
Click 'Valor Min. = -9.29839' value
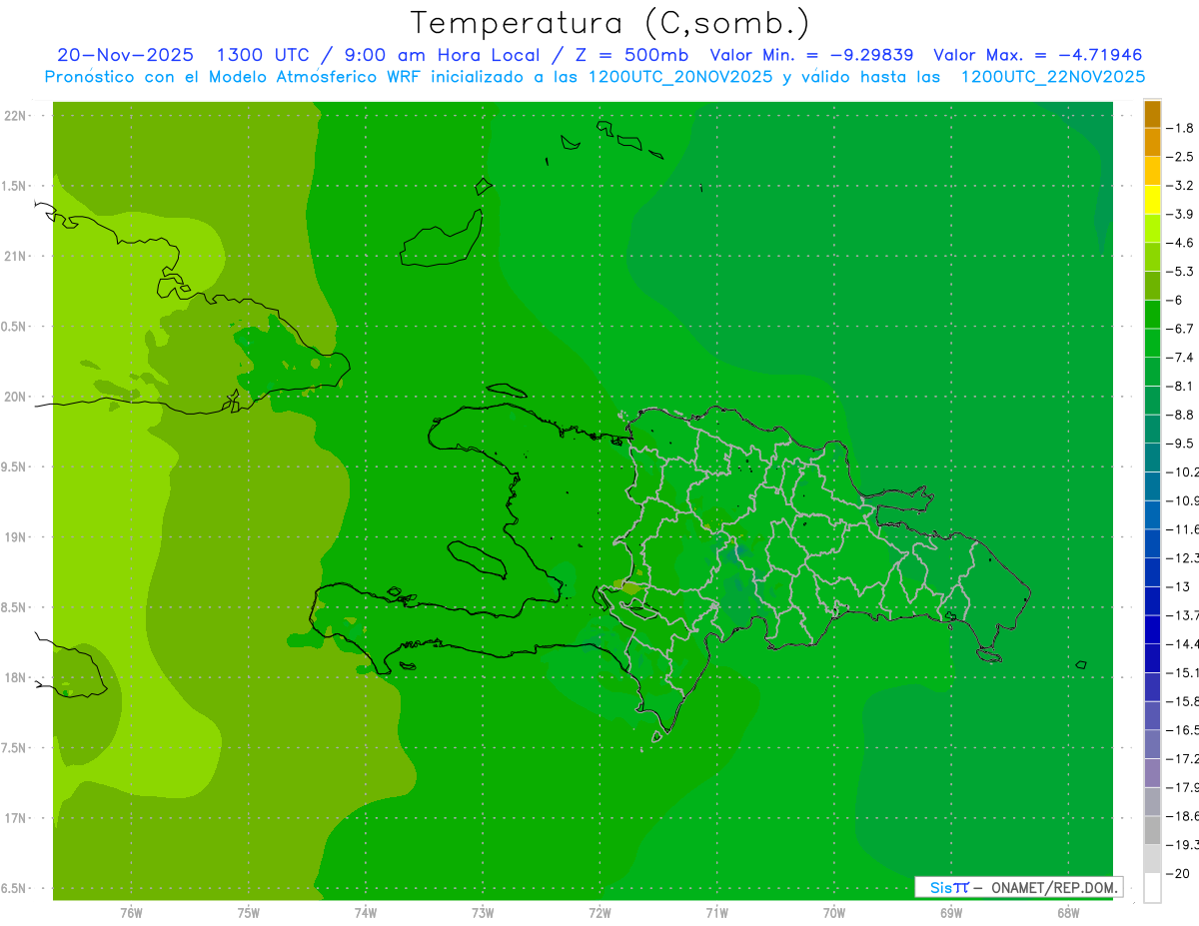(x=812, y=55)
